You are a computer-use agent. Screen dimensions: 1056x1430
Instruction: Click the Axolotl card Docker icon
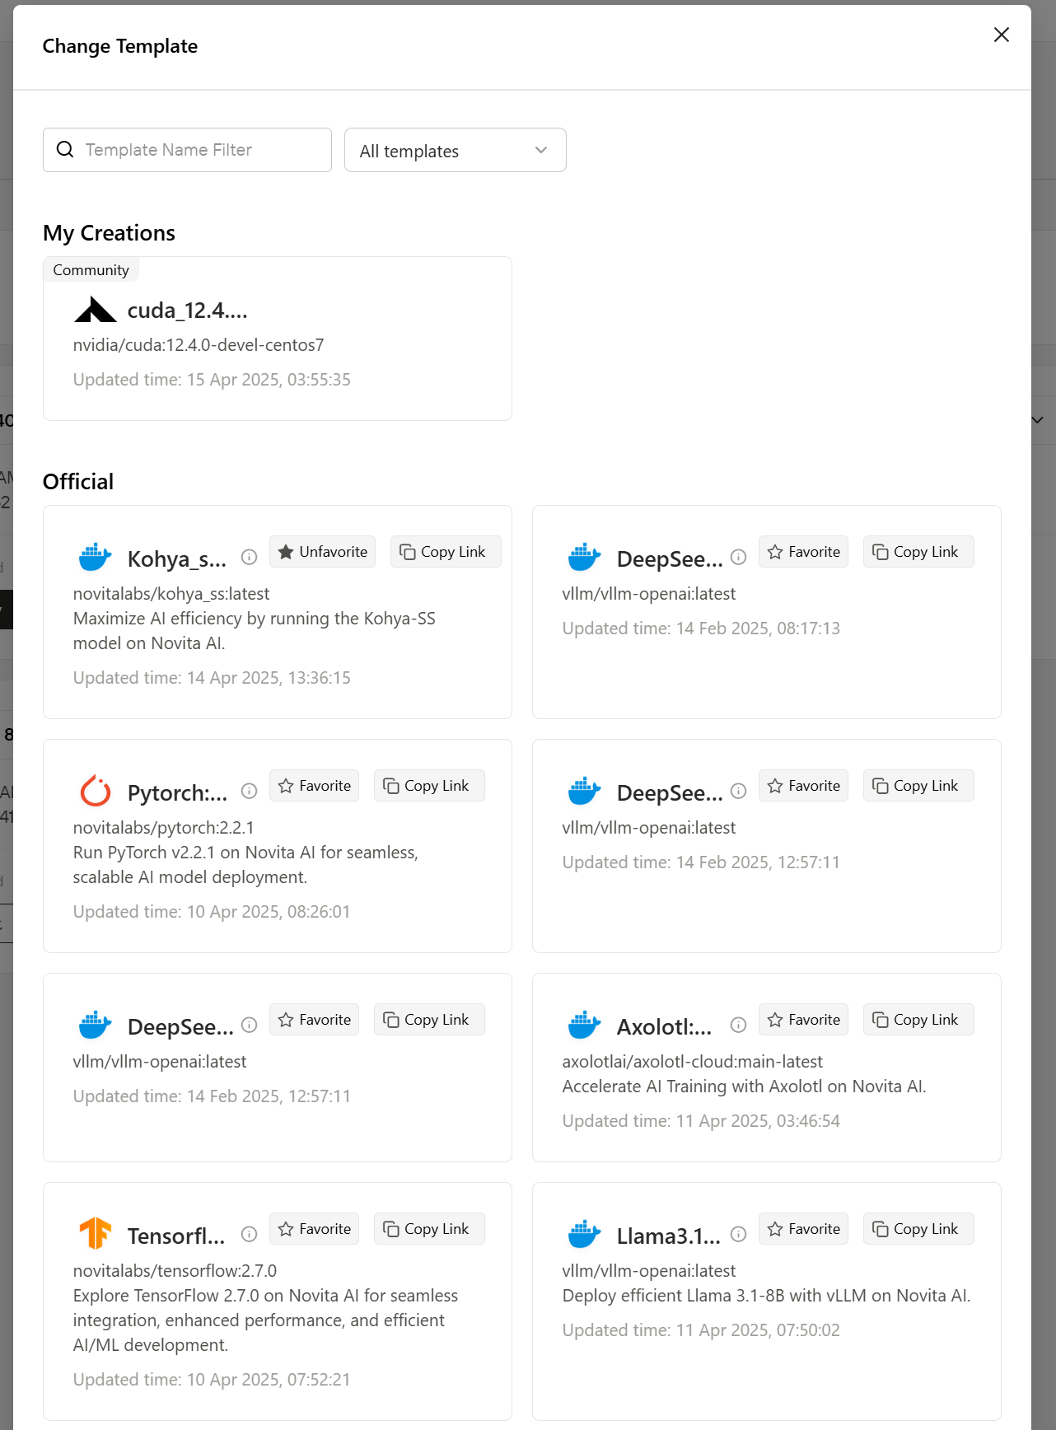tap(585, 1025)
